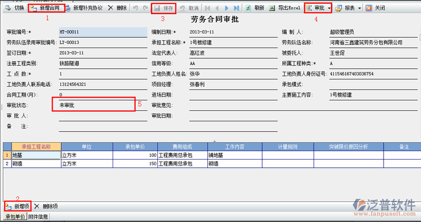
Task: Click the 工作内容 column header
Action: 235,147
